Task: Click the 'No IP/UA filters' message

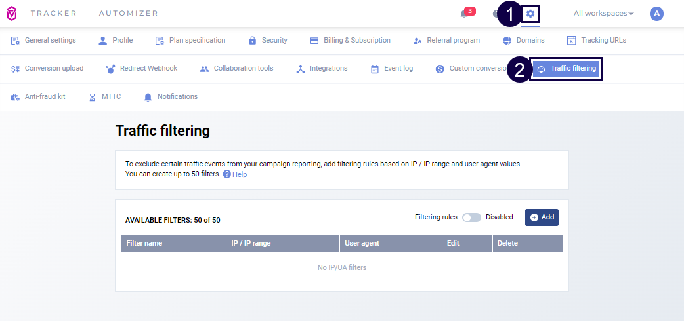Action: [x=342, y=267]
